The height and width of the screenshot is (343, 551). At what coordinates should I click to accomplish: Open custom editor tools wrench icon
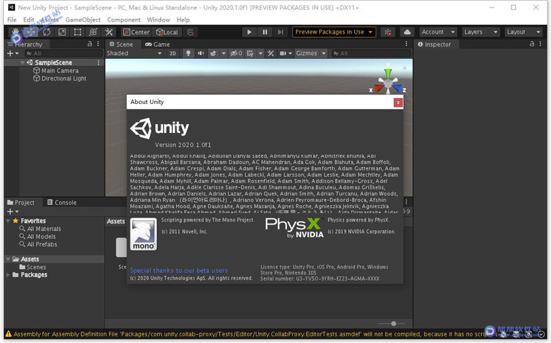tap(109, 32)
